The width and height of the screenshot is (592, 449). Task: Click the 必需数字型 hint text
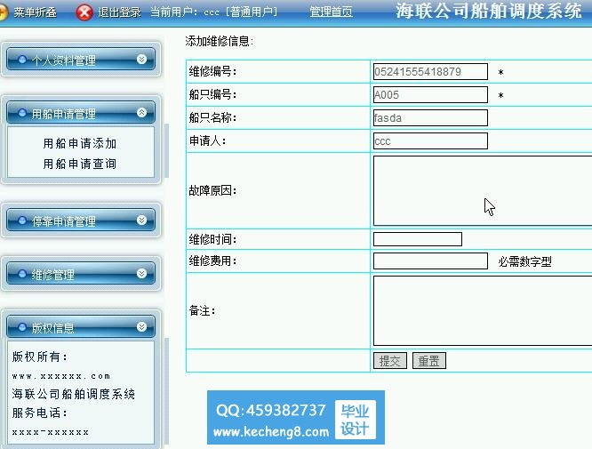(524, 261)
